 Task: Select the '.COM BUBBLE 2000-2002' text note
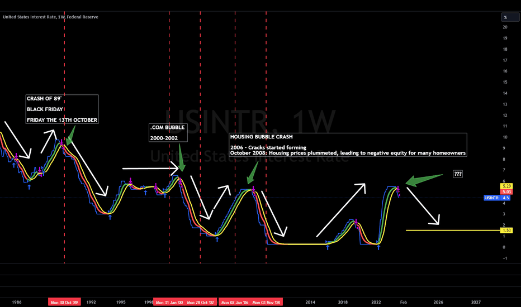pyautogui.click(x=168, y=133)
